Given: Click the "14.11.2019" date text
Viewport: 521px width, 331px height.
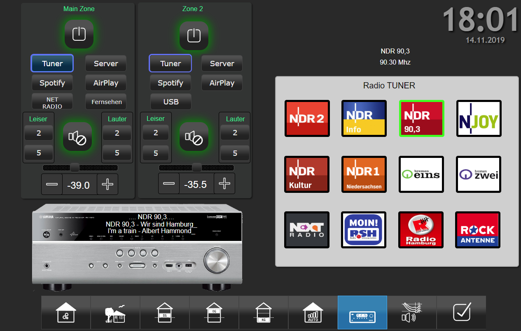Looking at the screenshot, I should [x=485, y=40].
